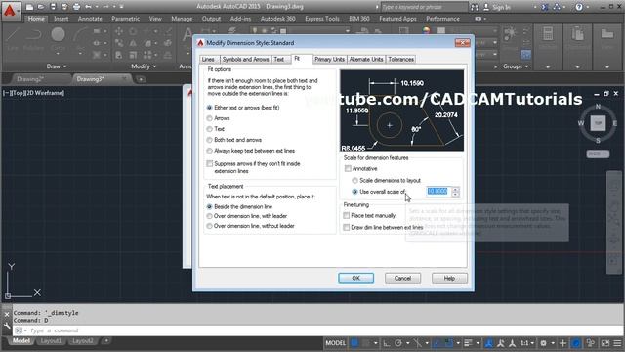
Task: Click the Help button in dialog
Action: pos(449,278)
